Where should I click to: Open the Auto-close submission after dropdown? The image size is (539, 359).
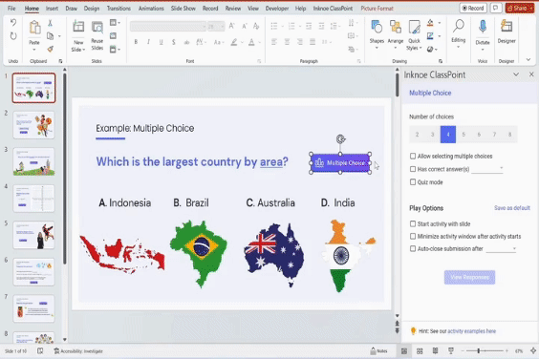(x=501, y=248)
